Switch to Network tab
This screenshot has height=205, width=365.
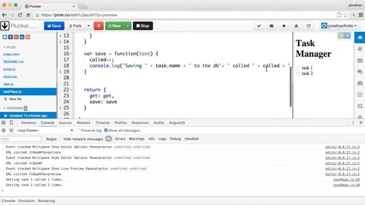84,123
